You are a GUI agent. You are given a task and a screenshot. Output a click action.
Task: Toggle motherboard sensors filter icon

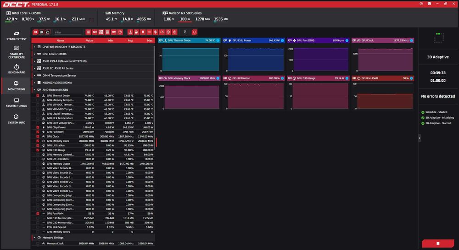point(101,32)
